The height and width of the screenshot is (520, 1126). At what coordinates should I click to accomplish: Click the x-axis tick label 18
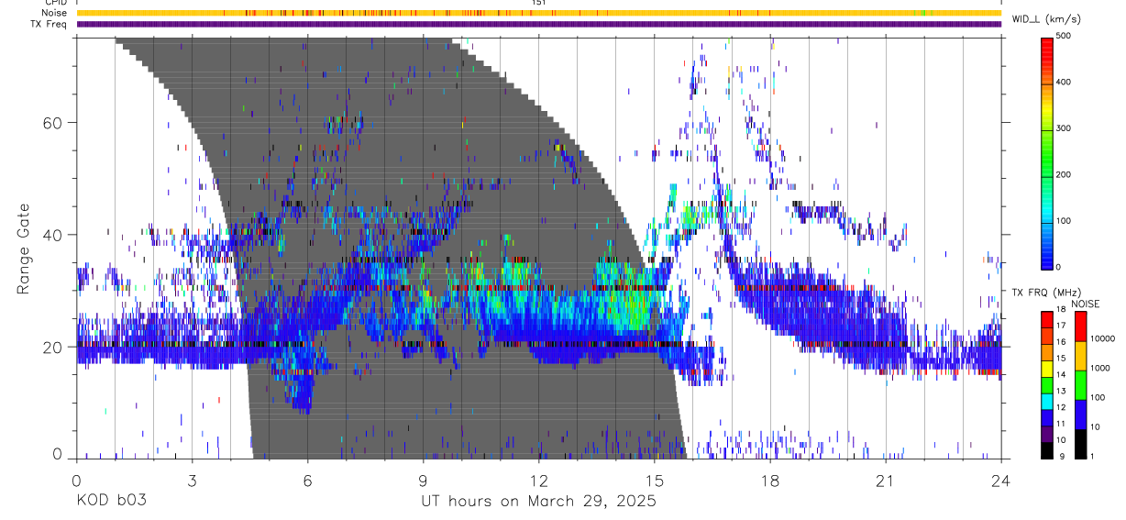tap(770, 481)
